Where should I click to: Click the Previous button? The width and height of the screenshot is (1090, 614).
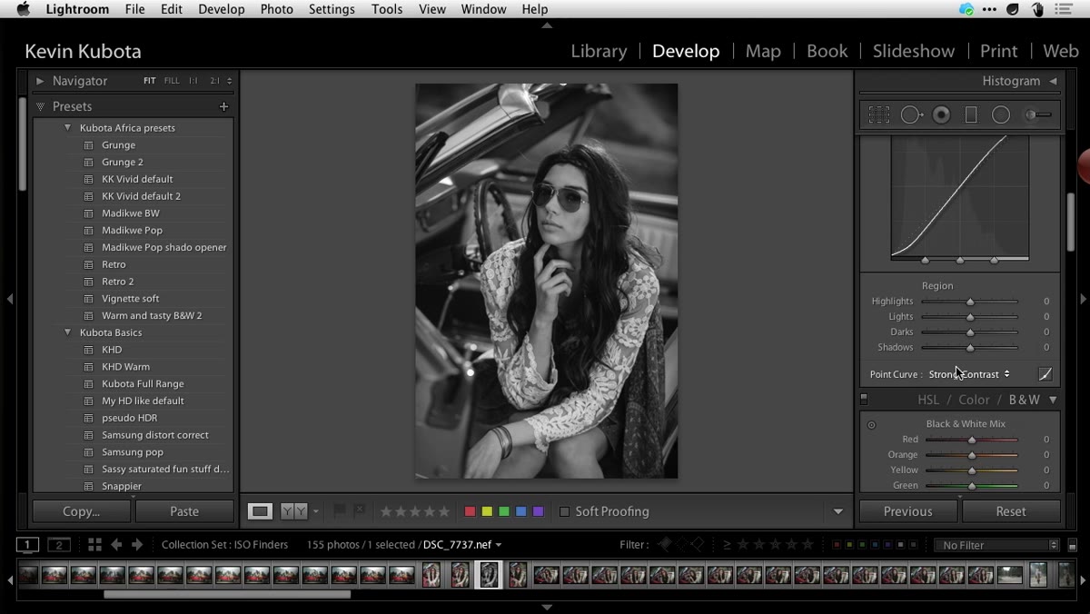point(908,511)
